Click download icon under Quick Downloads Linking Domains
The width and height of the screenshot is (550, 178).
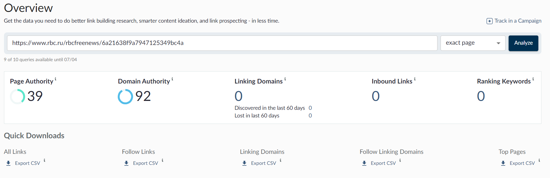point(245,163)
